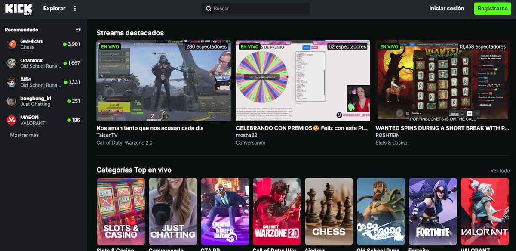Click EN VIVO badge on mosha22 stream

249,46
